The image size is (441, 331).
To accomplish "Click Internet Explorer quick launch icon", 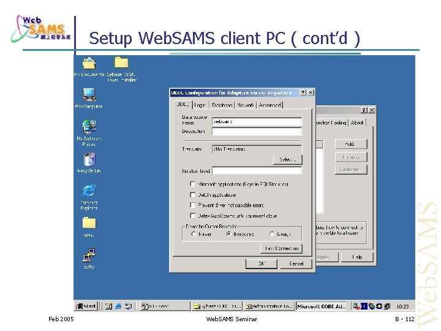I will tap(118, 306).
